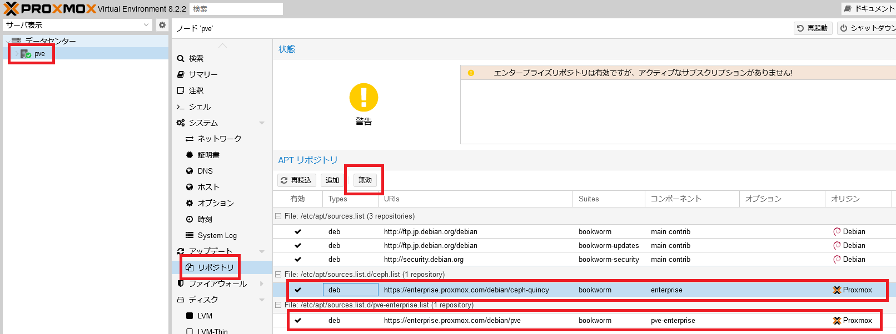Click the 追加 add repository button
This screenshot has width=896, height=334.
[332, 180]
